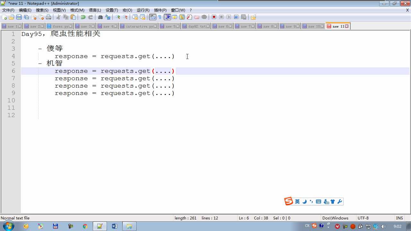This screenshot has width=411, height=231.
Task: Open the 文件(F) menu
Action: (x=8, y=10)
